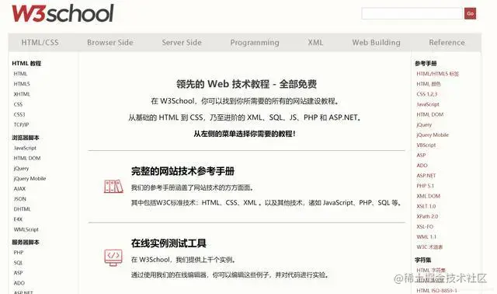
Task: Click the 浏览器脚本 section header
Action: pyautogui.click(x=26, y=138)
